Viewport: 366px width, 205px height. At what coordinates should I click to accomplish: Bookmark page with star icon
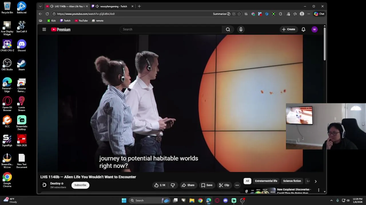point(239,14)
